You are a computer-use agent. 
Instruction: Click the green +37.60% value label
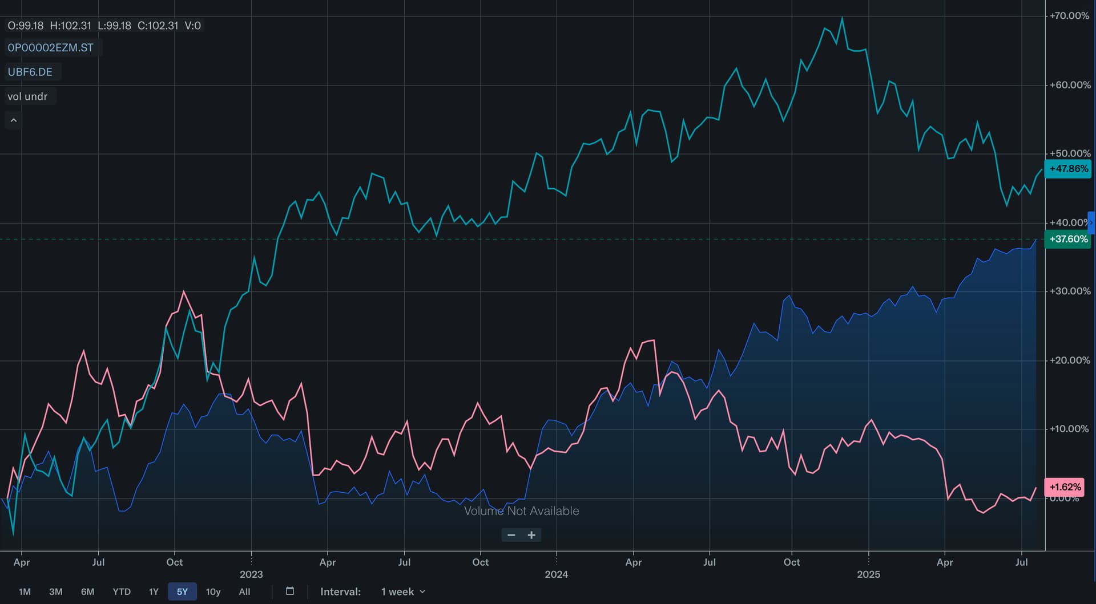(x=1068, y=239)
